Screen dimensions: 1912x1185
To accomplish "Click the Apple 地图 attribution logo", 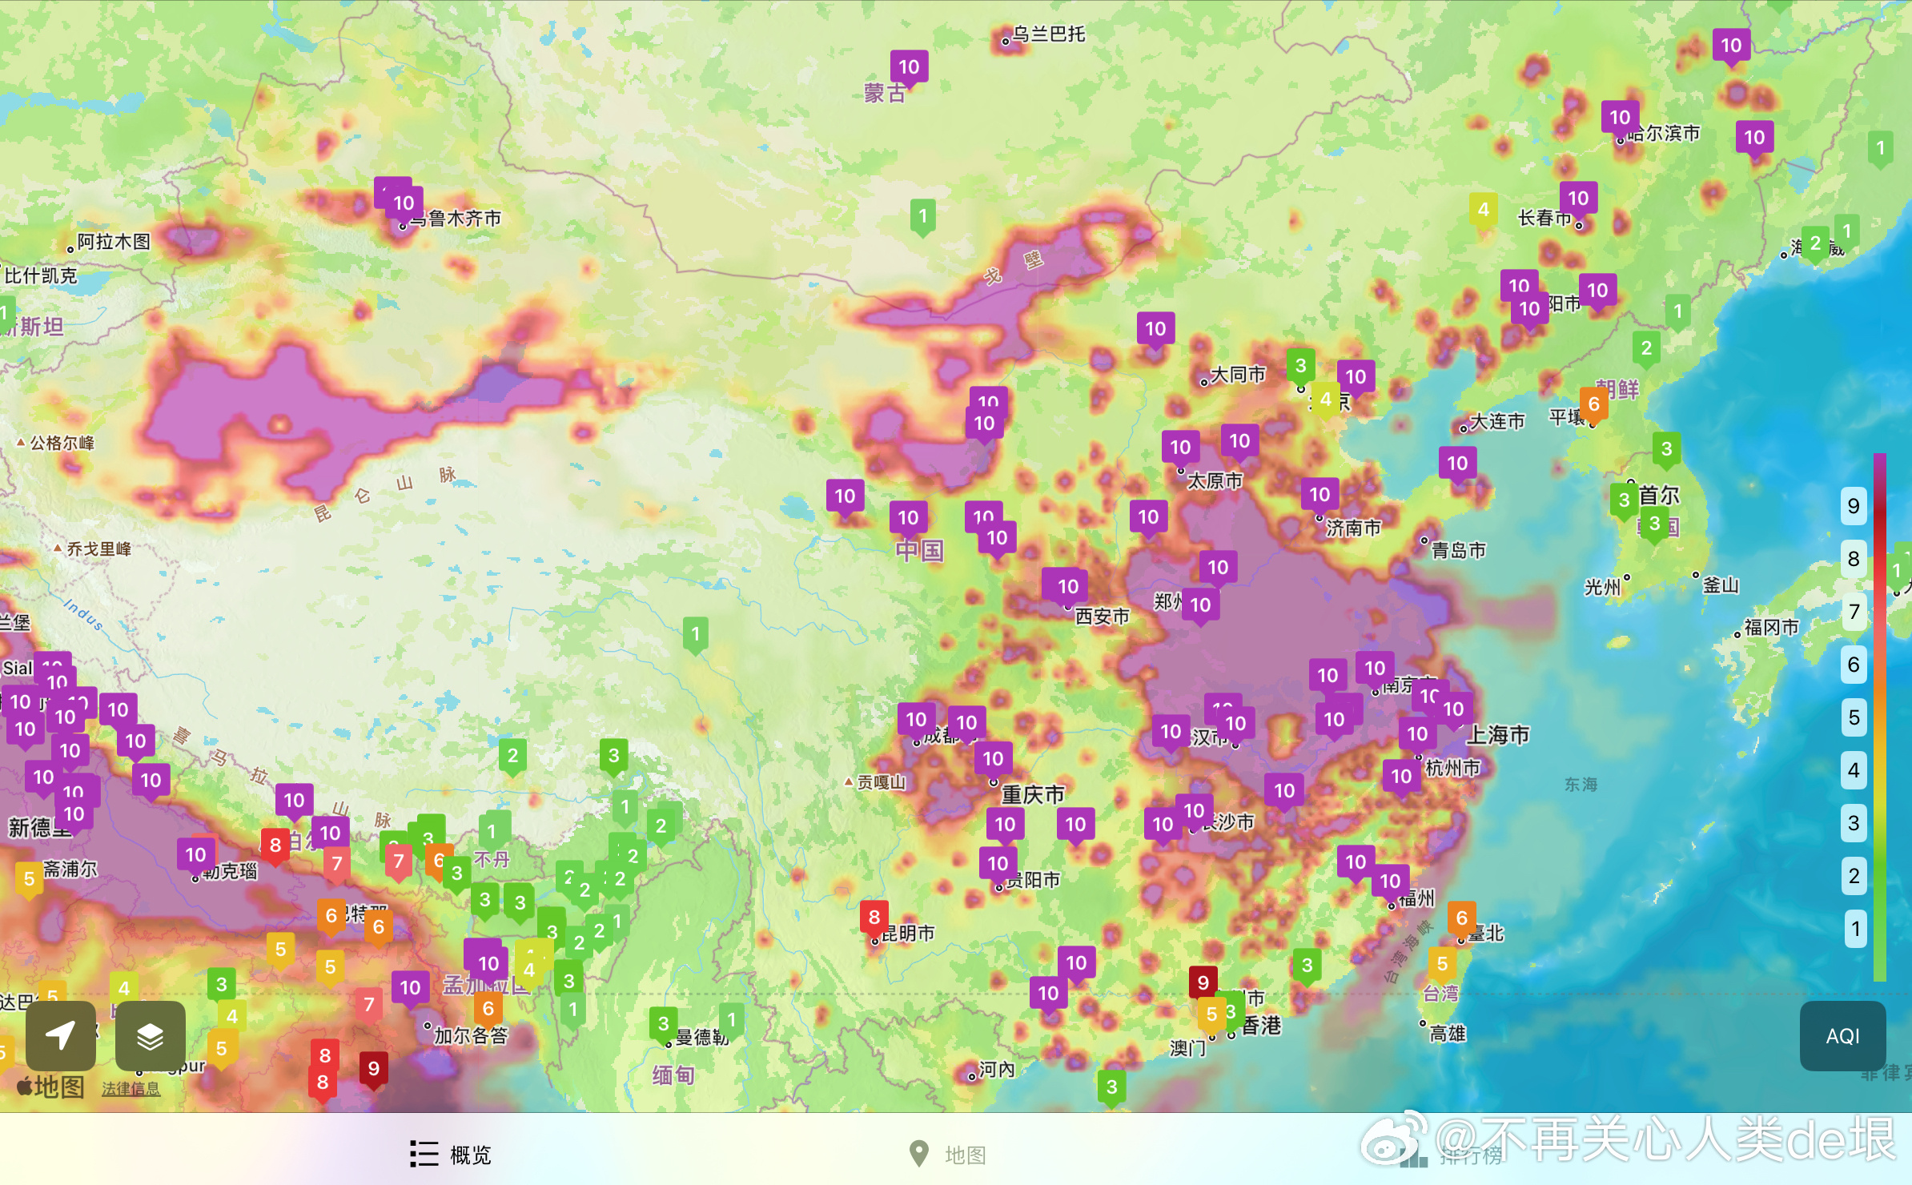I will [x=50, y=1087].
